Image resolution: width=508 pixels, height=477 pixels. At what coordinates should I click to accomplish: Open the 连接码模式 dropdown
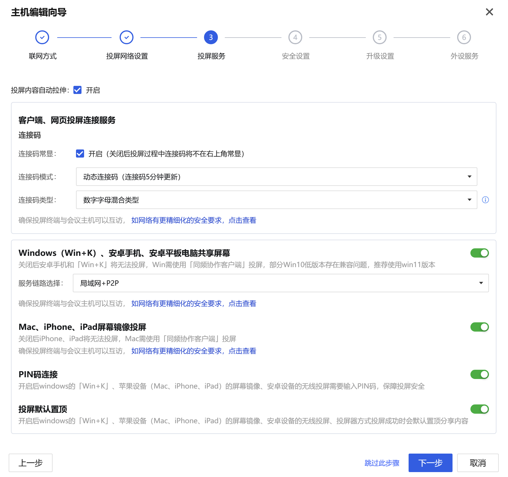point(276,177)
